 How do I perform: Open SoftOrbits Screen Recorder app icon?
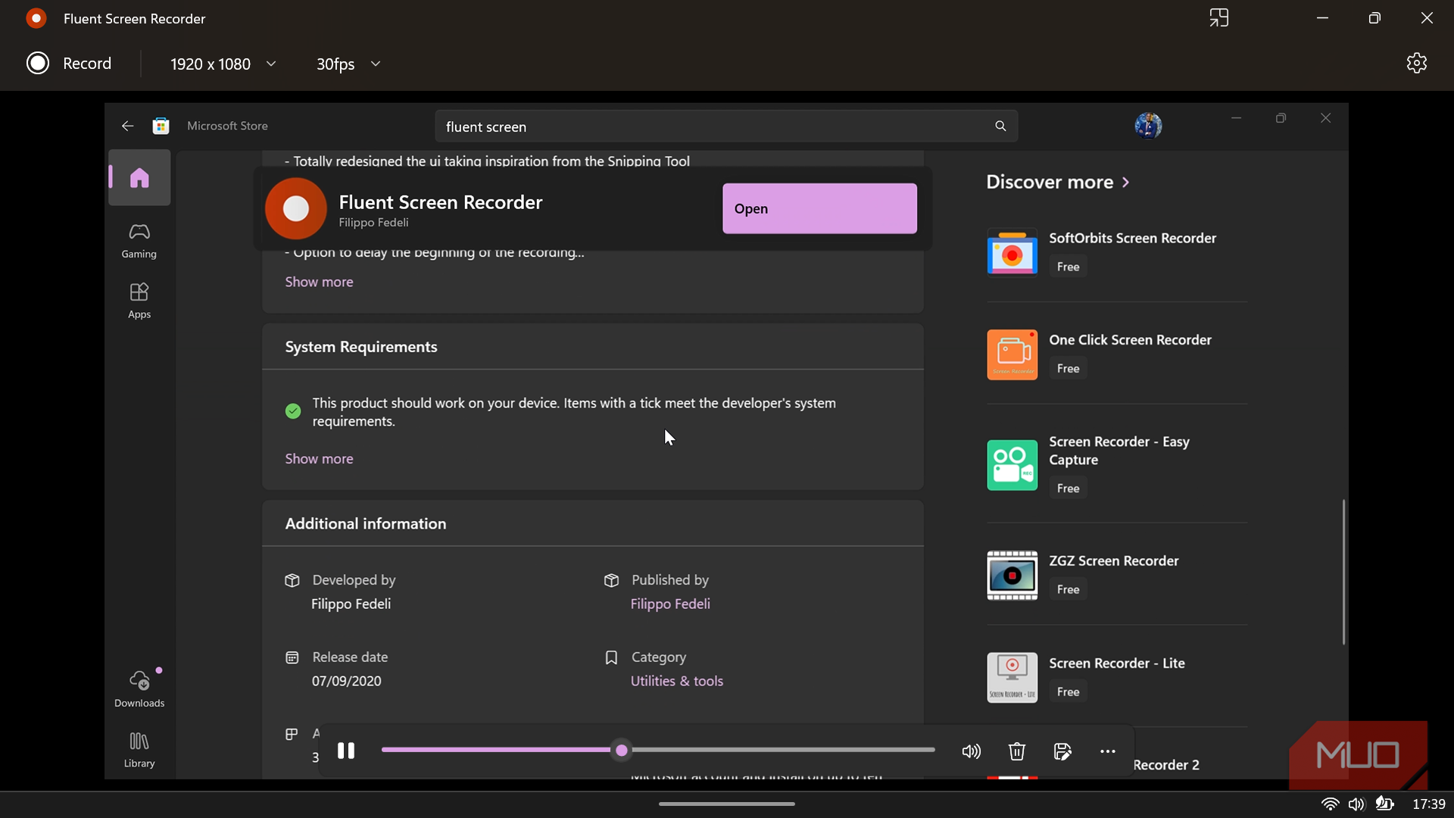tap(1012, 251)
